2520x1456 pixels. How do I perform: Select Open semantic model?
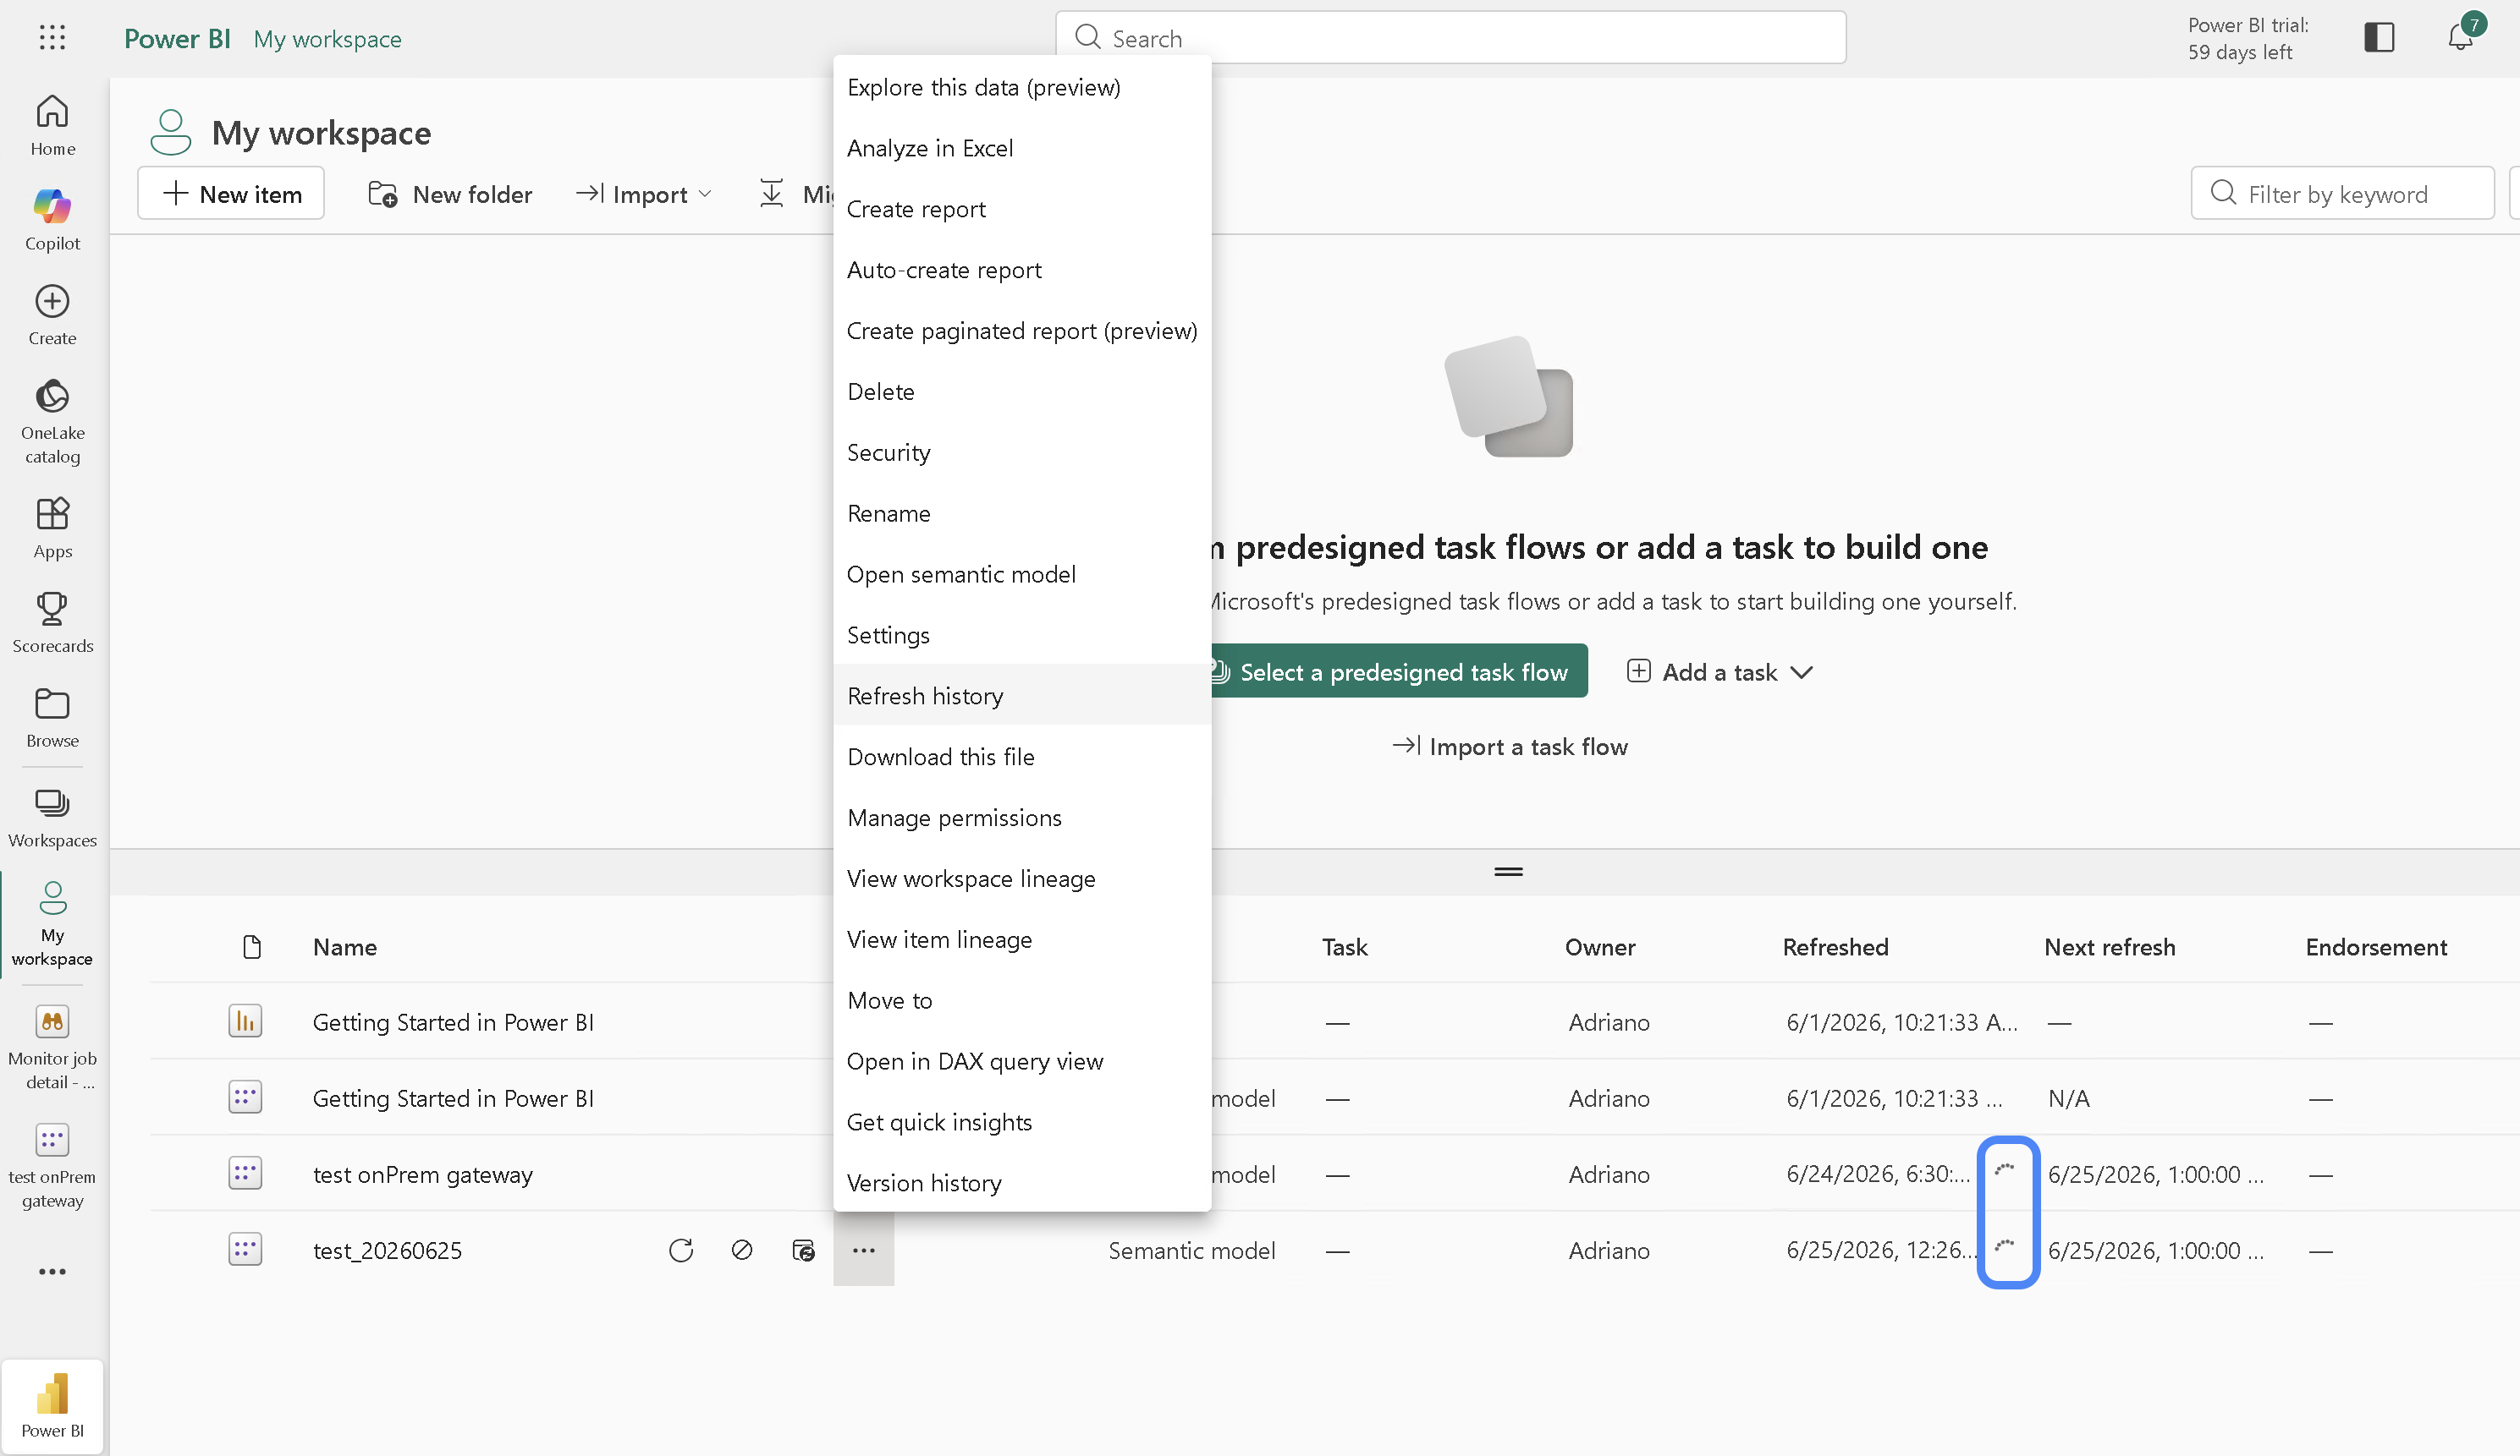click(1022, 575)
